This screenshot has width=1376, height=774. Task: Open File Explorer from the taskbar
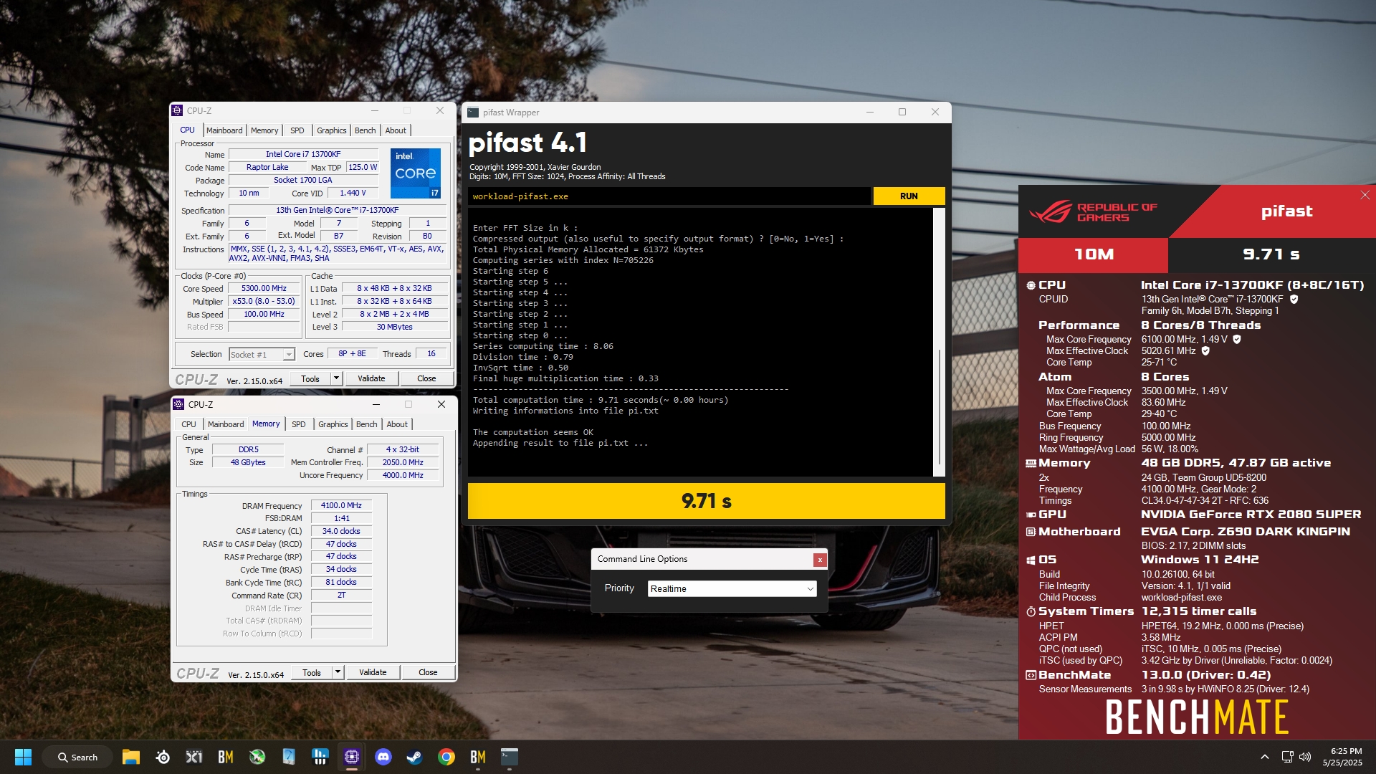coord(130,757)
